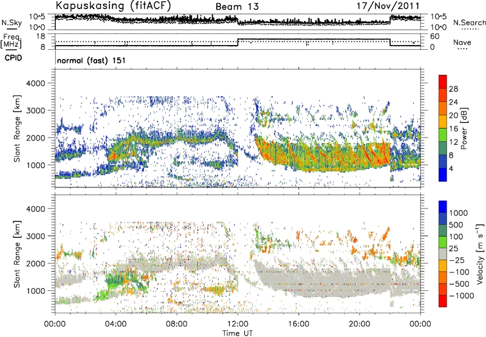Click the "1000" label on the Velocity colorbar
This screenshot has width=486, height=337.
point(459,213)
